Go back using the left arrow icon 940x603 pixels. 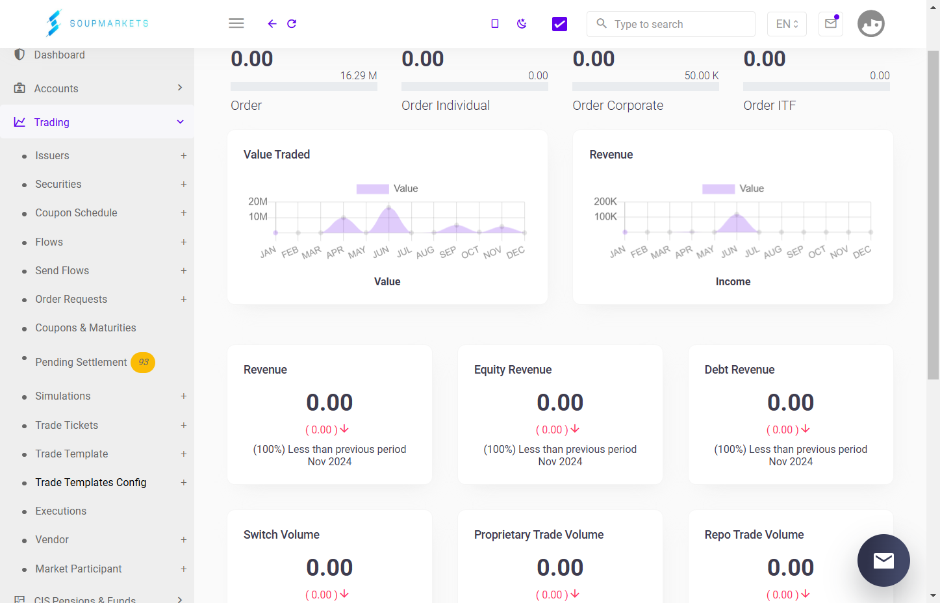pyautogui.click(x=272, y=23)
